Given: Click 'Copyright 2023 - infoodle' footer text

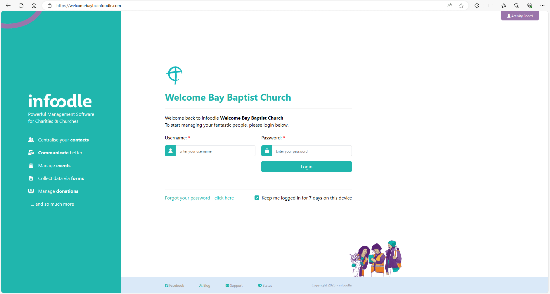Looking at the screenshot, I should click(332, 285).
